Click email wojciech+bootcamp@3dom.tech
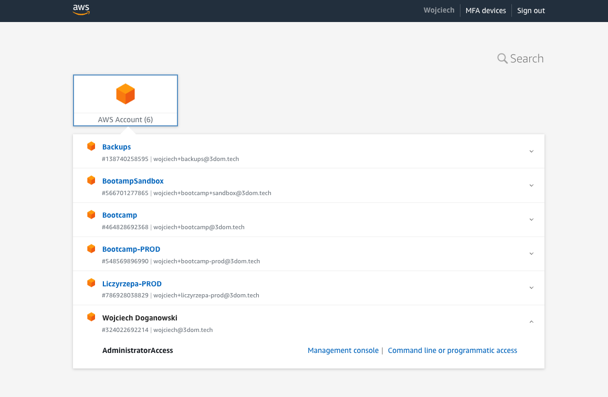The image size is (608, 397). 199,227
